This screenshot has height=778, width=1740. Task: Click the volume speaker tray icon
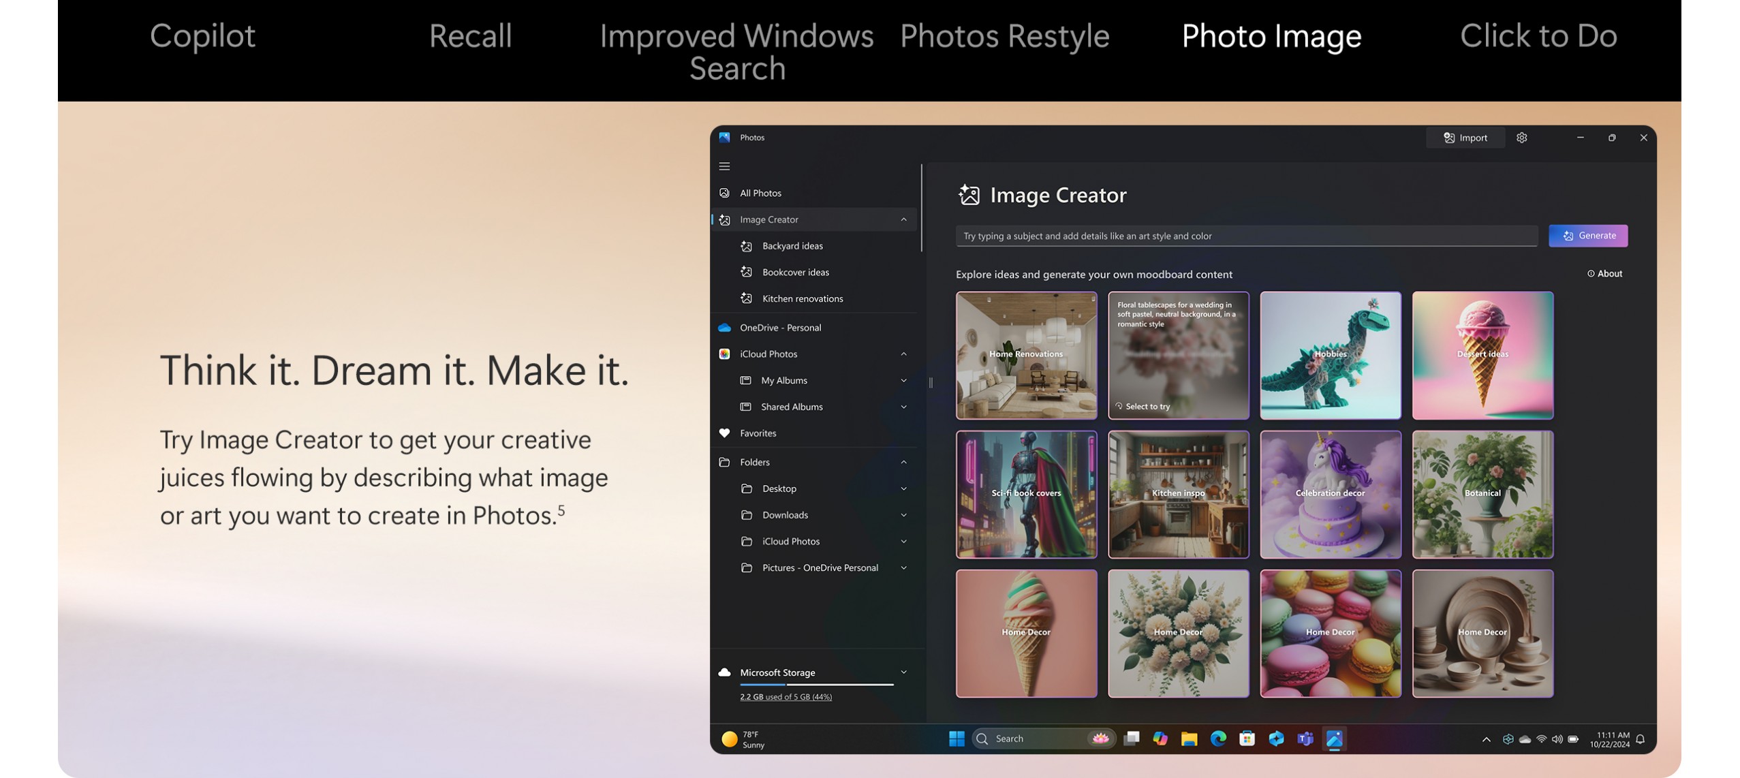tap(1557, 739)
